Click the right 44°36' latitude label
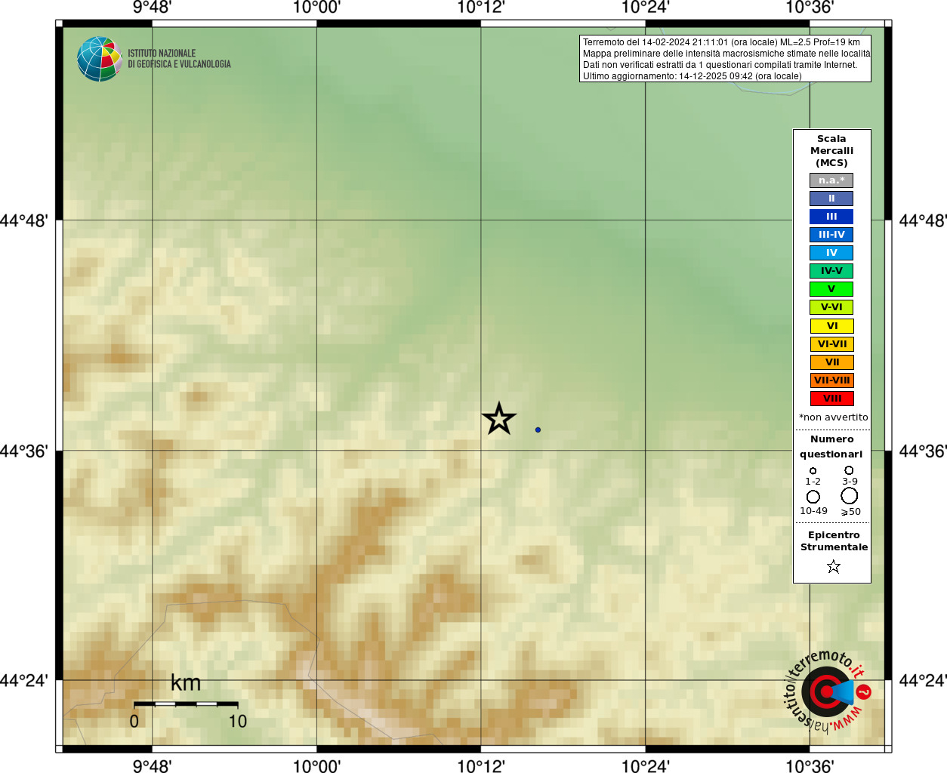 coord(923,451)
